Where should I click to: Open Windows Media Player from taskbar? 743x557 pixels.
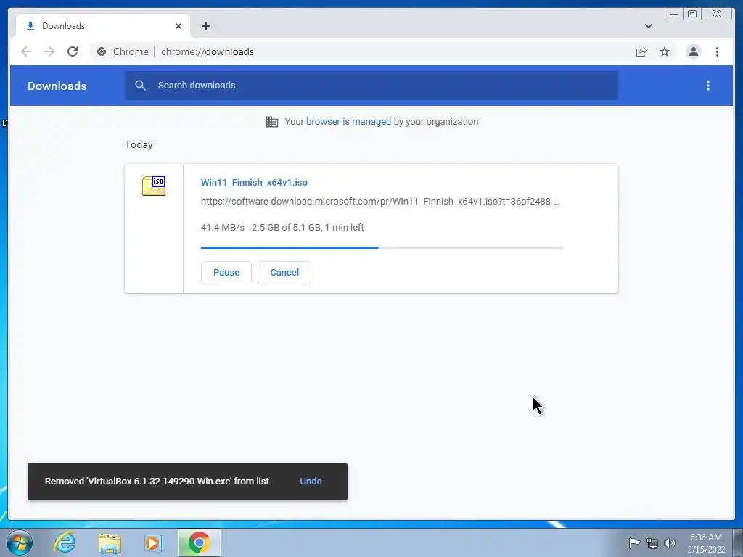[154, 542]
